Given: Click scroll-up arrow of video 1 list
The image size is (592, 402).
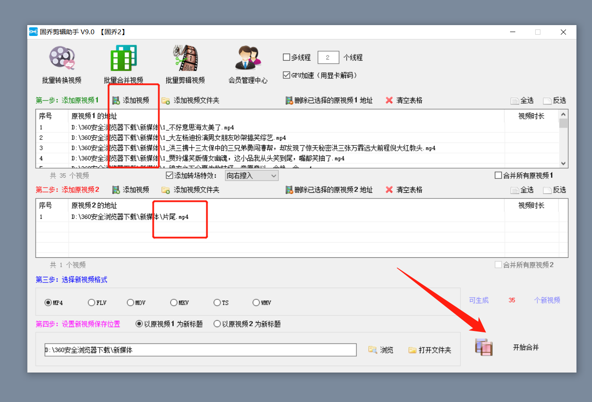Looking at the screenshot, I should (563, 114).
